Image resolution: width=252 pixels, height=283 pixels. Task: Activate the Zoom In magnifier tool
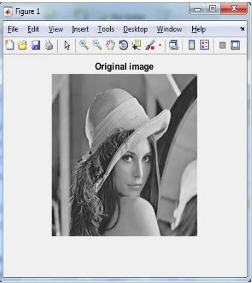[x=84, y=45]
